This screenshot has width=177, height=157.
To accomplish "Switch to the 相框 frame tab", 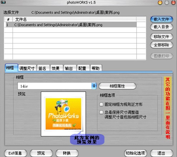I will pos(11,68).
